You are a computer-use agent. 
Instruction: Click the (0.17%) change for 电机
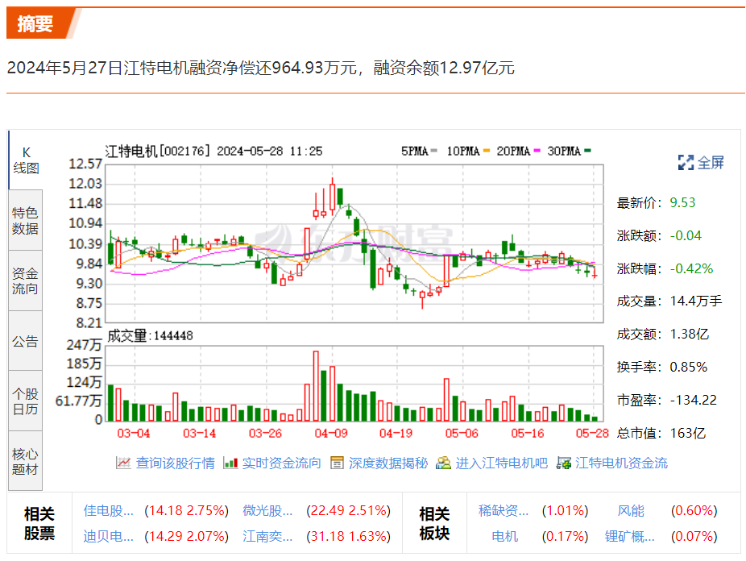[566, 536]
